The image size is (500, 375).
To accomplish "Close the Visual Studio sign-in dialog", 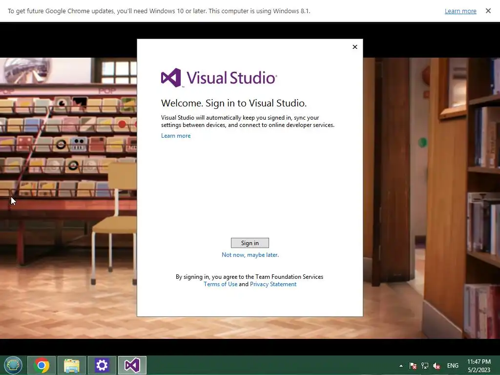I will (x=354, y=47).
